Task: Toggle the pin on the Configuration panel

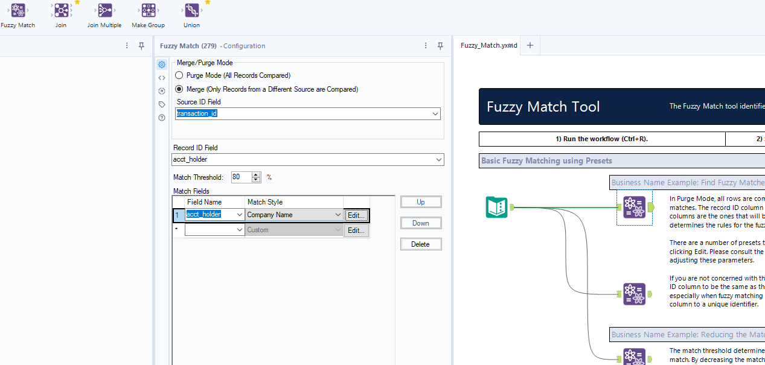Action: pos(440,46)
